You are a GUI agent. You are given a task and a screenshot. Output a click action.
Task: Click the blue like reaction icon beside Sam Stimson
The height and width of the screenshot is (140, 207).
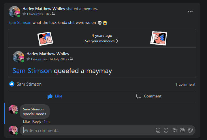pos(12,84)
